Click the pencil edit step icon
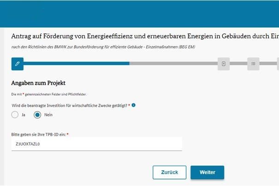279x186 pixels. 17,64
